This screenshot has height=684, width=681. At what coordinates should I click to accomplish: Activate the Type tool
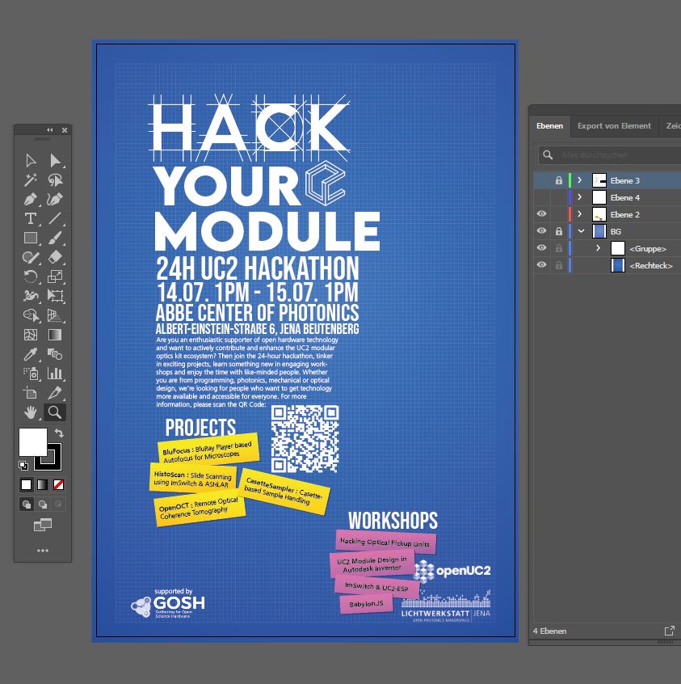(x=31, y=218)
